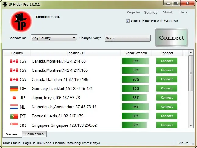The image size is (197, 148).
Task: Switch to the Servers tab
Action: [x=12, y=134]
